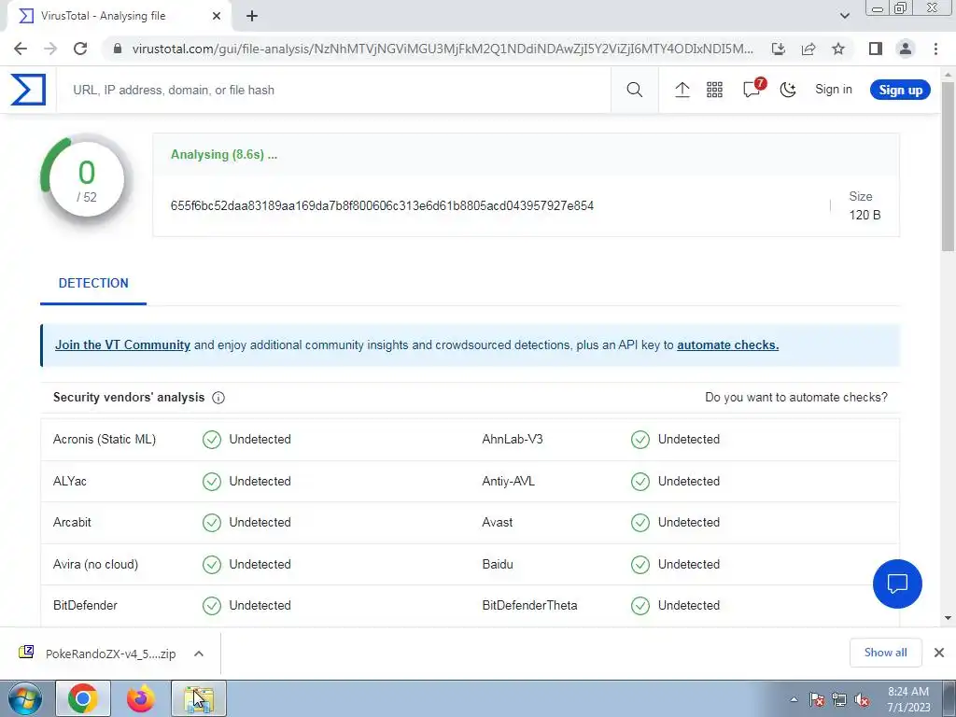Click the address bar URL
The width and height of the screenshot is (956, 717).
click(x=442, y=49)
